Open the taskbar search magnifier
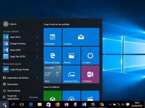 13,104
